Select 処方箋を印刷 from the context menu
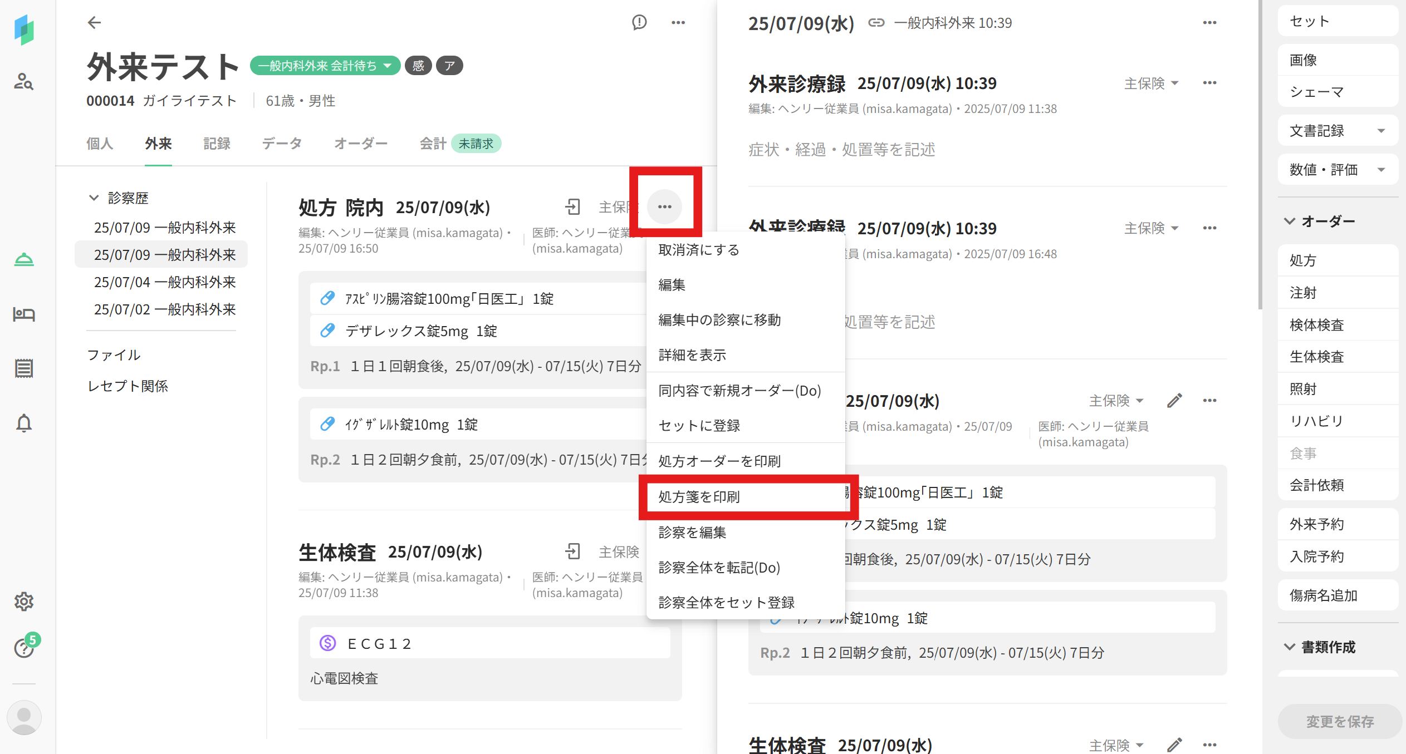 click(699, 496)
